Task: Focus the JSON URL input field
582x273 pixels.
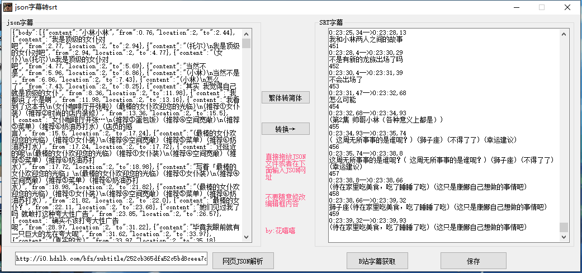Action: pyautogui.click(x=111, y=258)
